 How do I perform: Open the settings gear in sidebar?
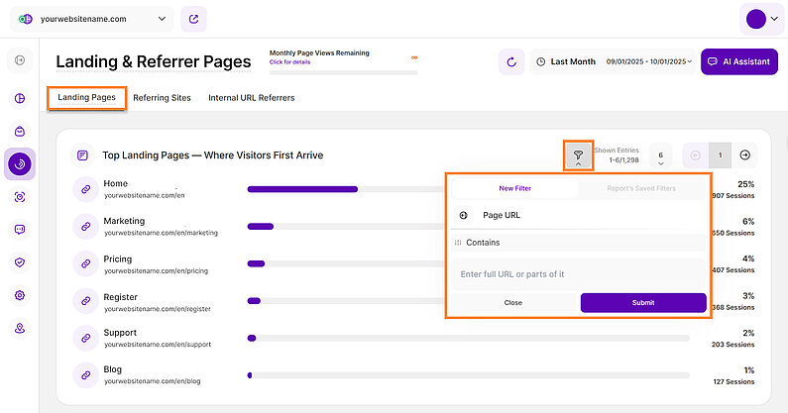[x=20, y=295]
